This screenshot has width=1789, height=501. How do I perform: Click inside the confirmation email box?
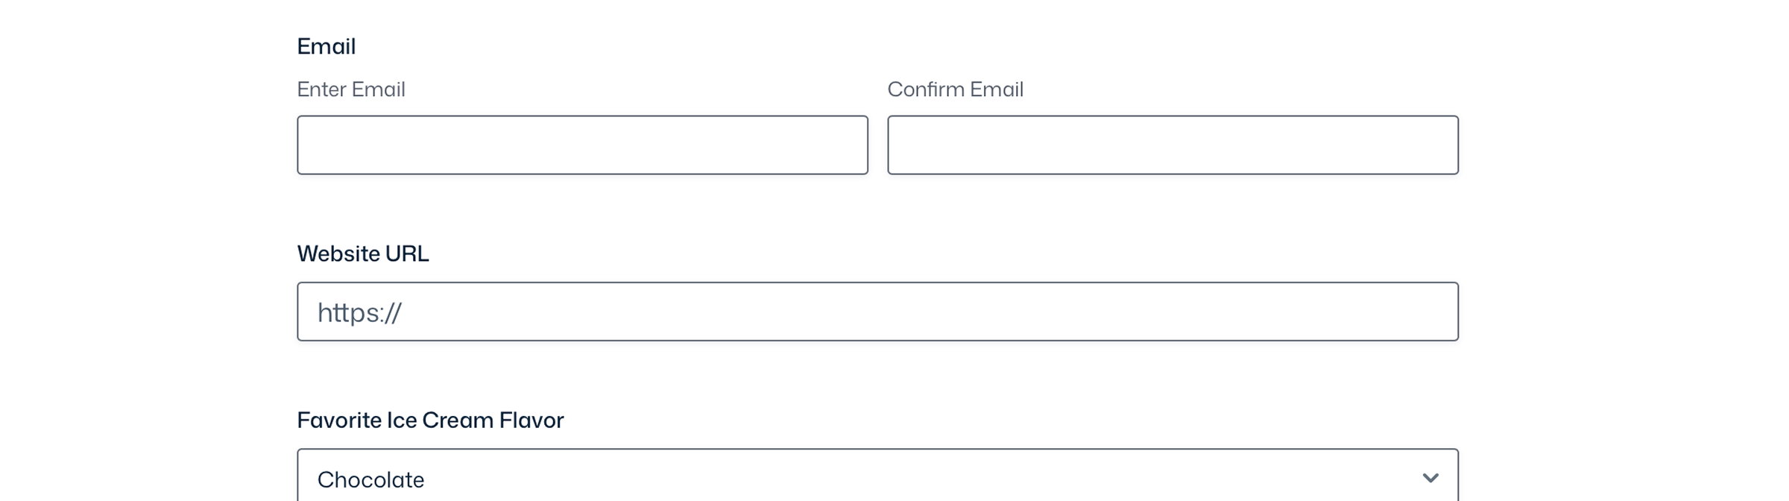pos(1170,145)
